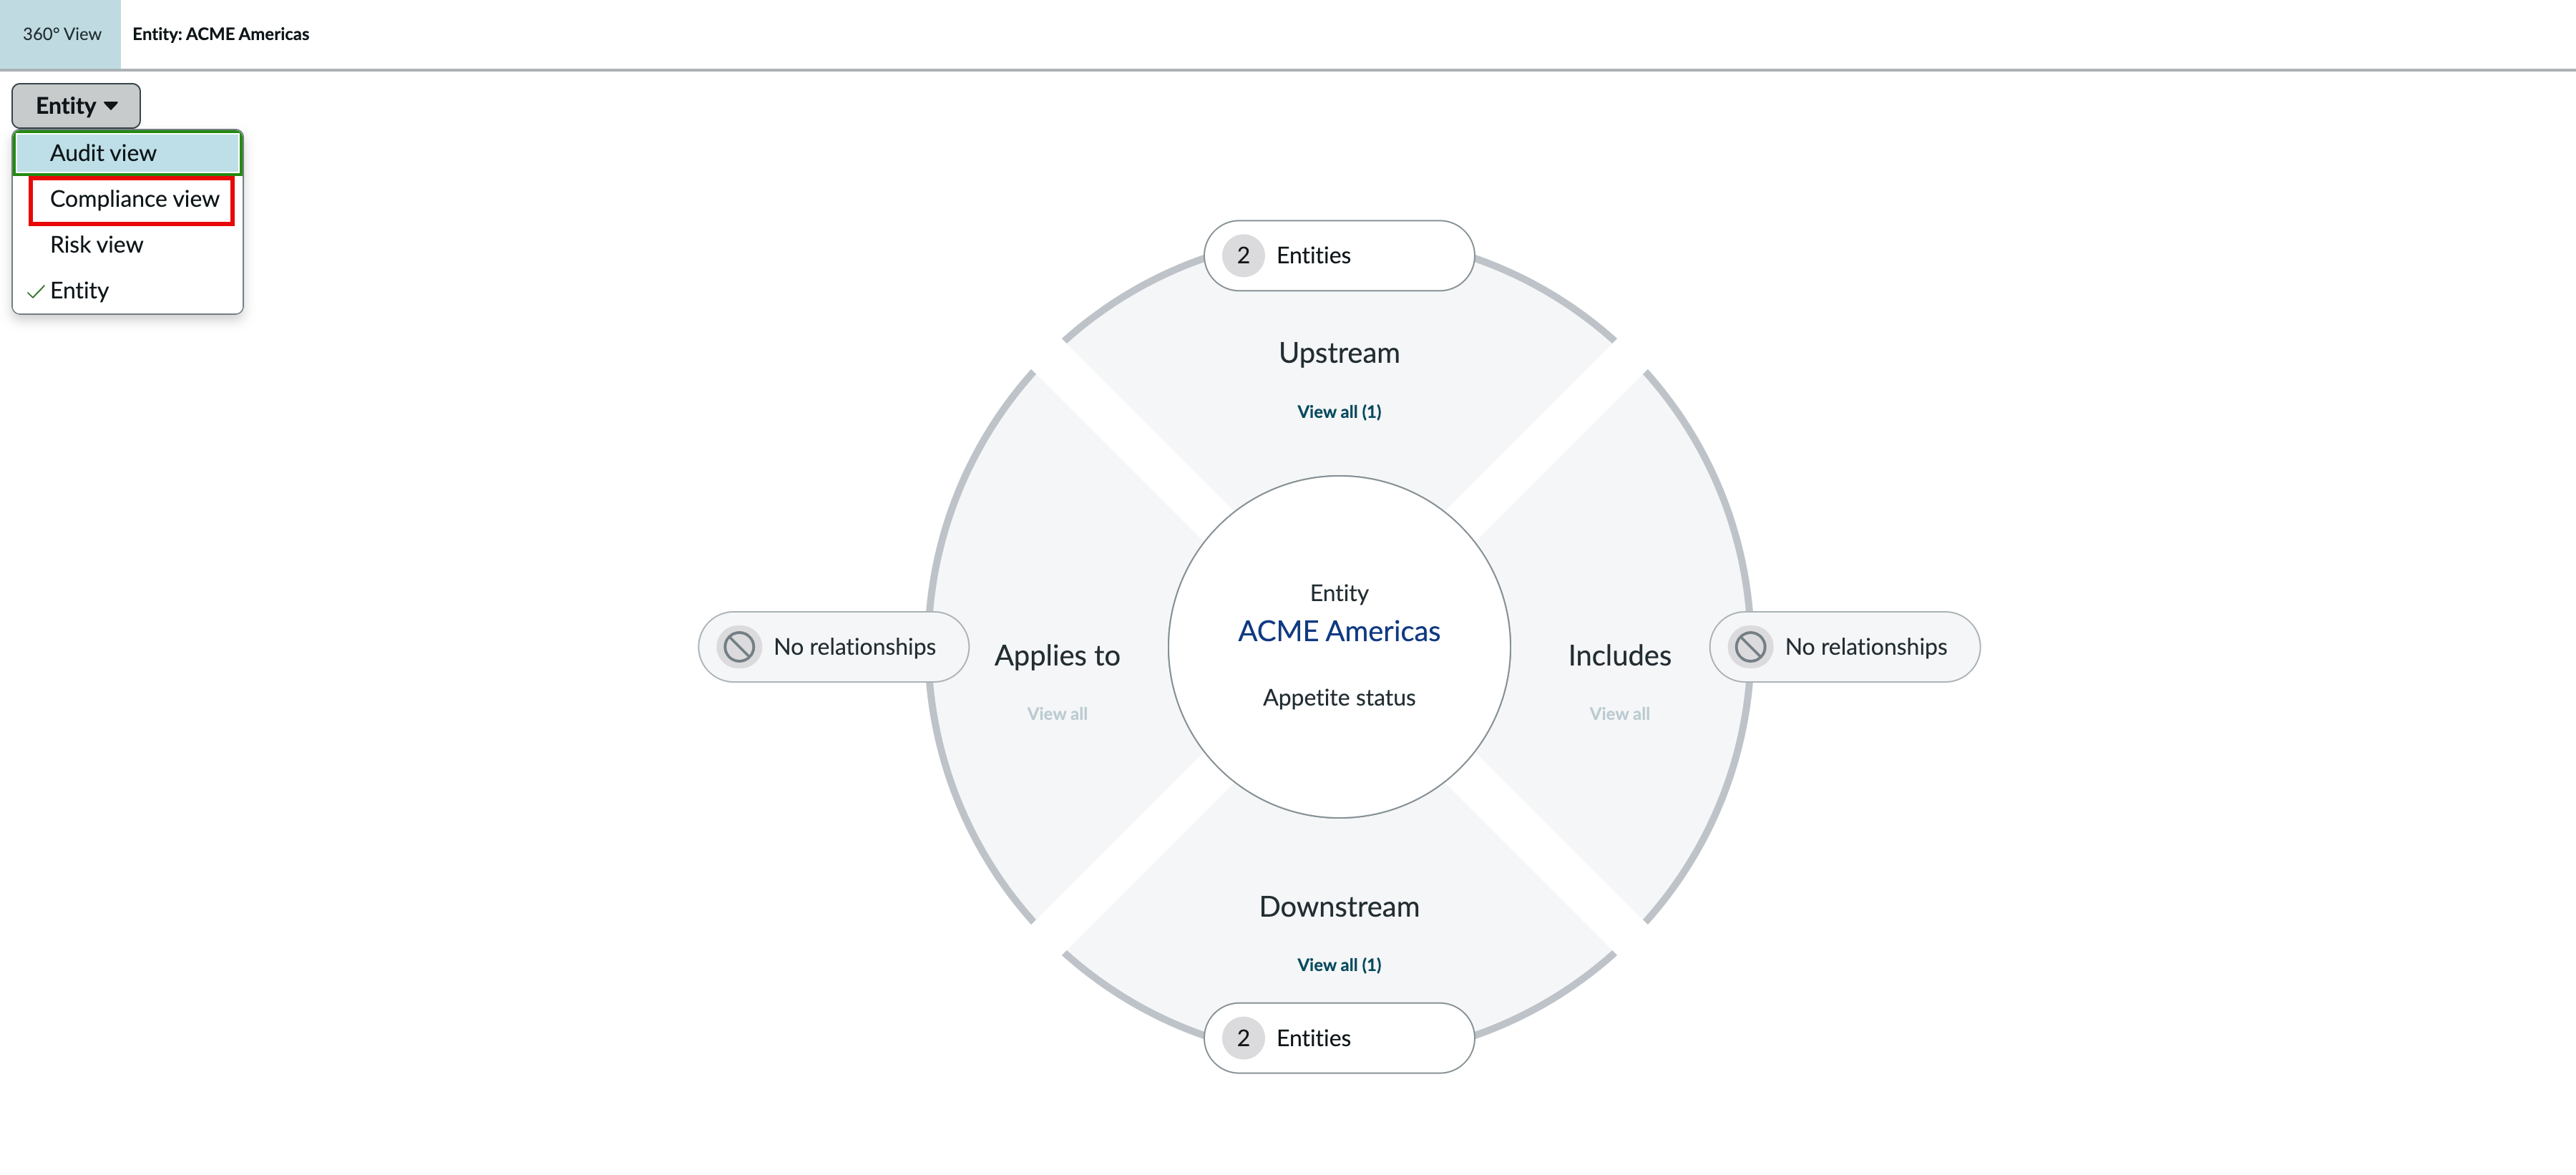Select the Includes segment heading
The height and width of the screenshot is (1175, 2576).
[1619, 656]
